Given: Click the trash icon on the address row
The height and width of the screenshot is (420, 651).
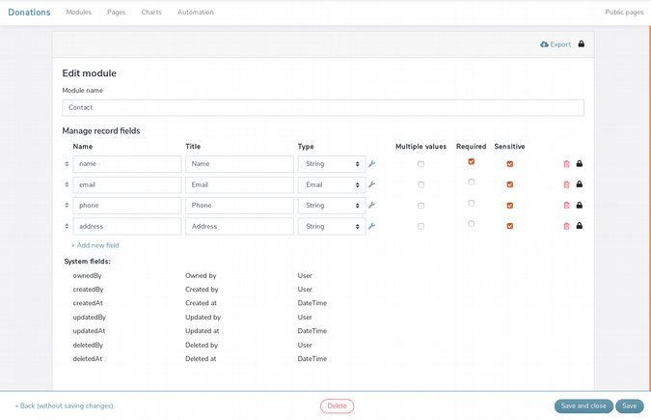Looking at the screenshot, I should (566, 226).
